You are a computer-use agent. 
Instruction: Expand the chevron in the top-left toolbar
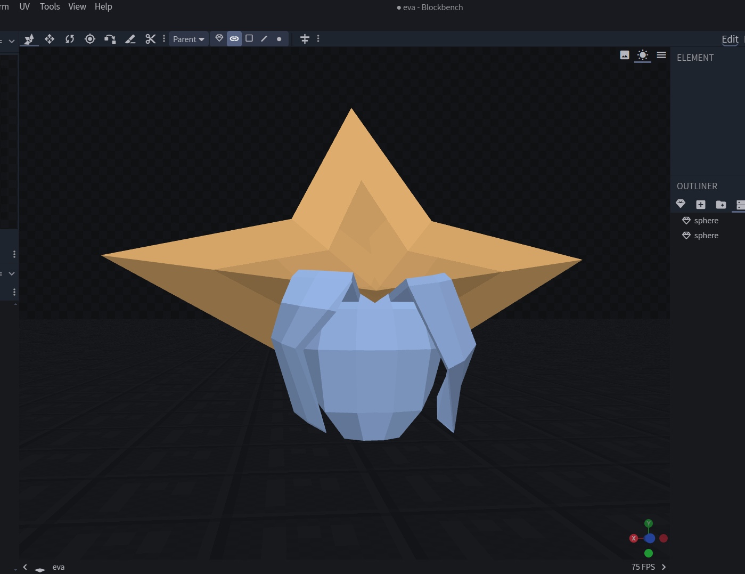pyautogui.click(x=12, y=41)
